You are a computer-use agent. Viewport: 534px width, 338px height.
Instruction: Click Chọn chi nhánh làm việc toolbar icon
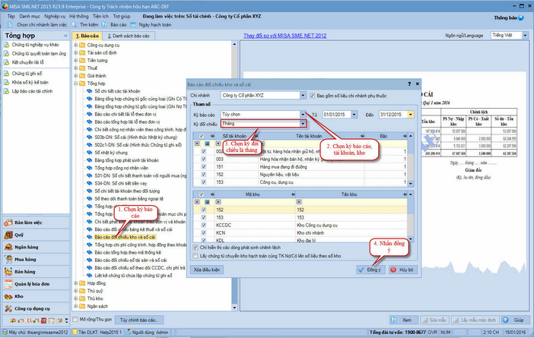[10, 25]
